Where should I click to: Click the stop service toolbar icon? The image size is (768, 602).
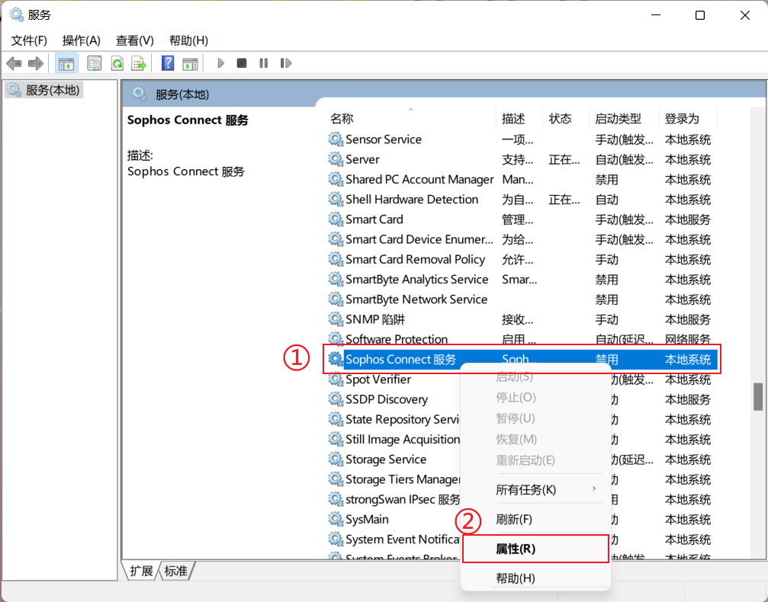pyautogui.click(x=241, y=62)
